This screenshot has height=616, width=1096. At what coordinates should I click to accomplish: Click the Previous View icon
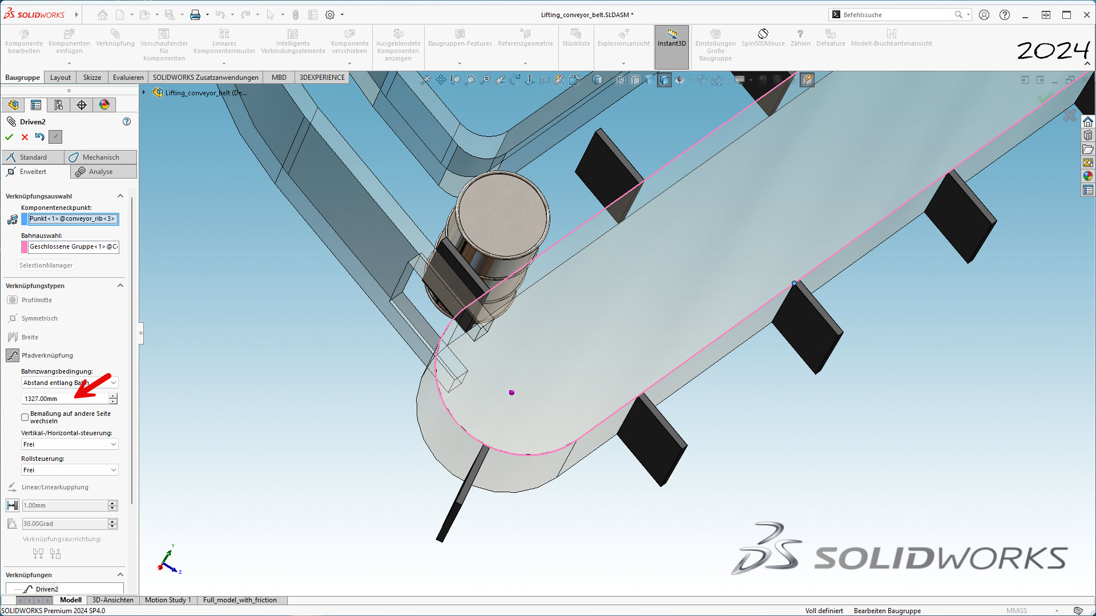[500, 80]
